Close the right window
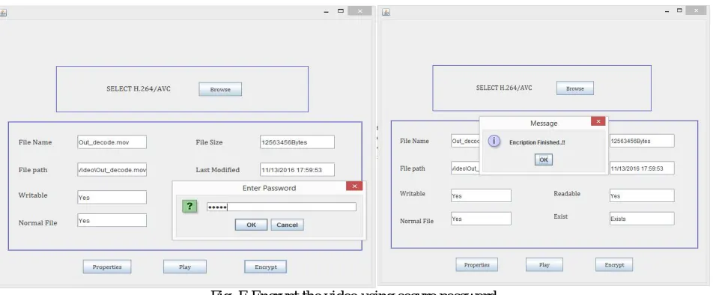 (697, 10)
